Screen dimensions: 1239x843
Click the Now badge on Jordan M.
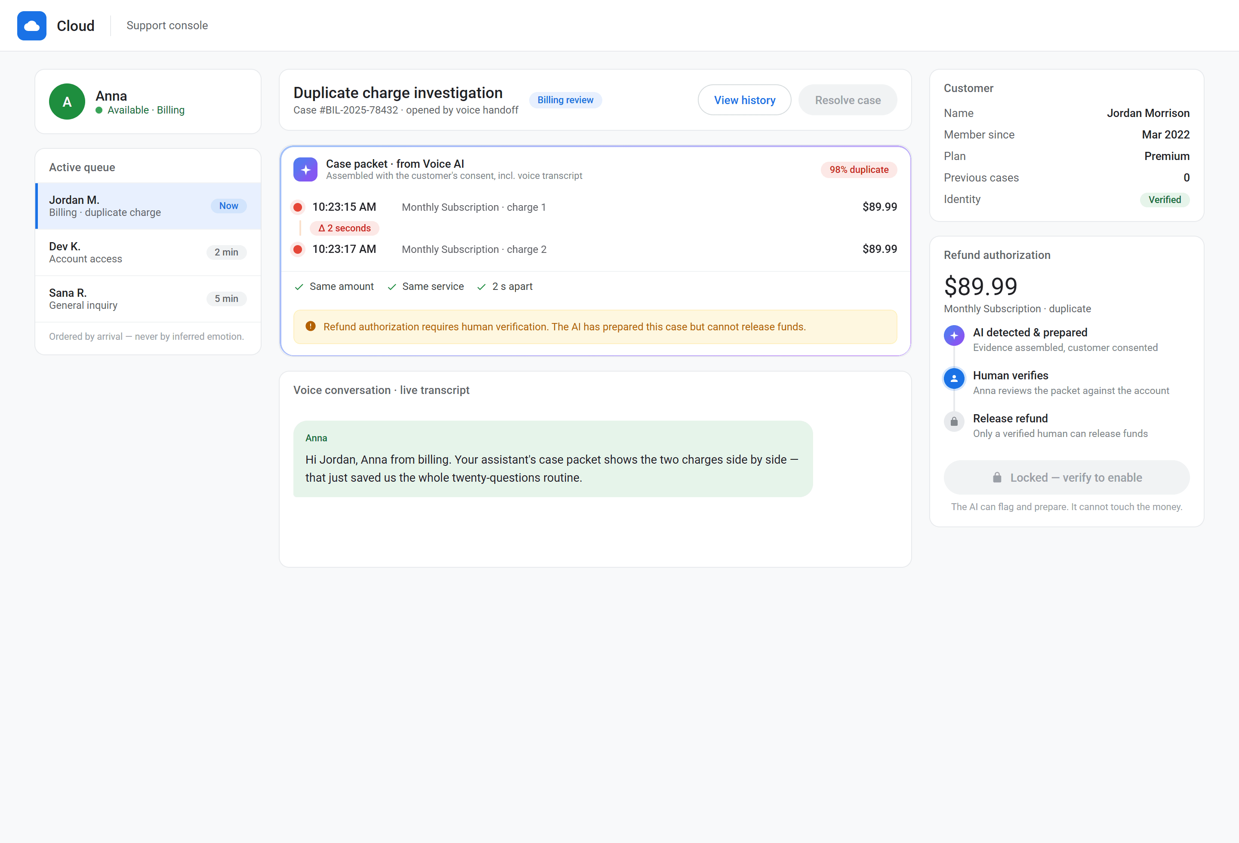point(229,206)
